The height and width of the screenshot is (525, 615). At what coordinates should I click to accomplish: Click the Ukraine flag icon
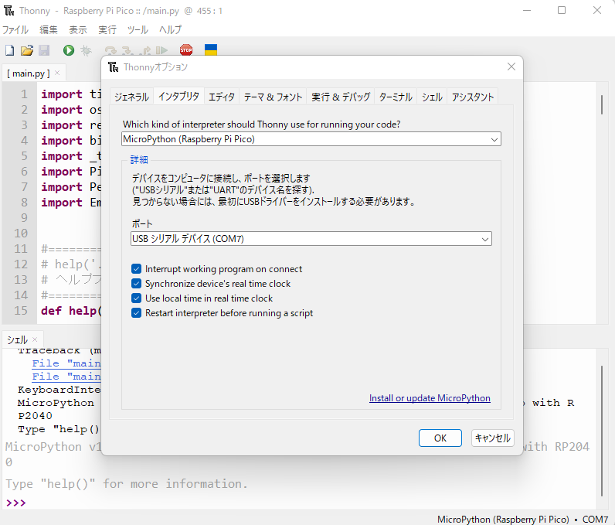pos(211,49)
